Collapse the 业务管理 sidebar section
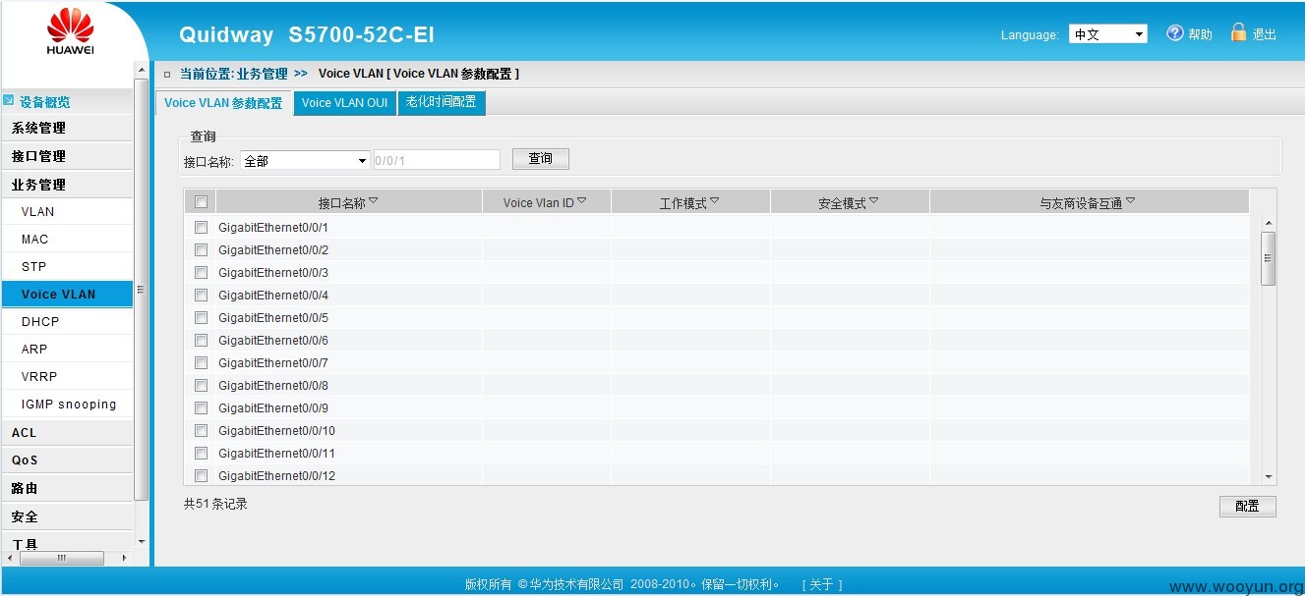The width and height of the screenshot is (1305, 596). point(66,185)
